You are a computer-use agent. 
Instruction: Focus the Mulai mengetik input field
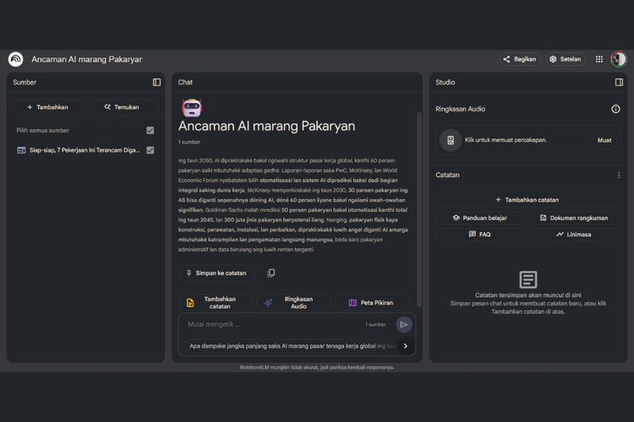click(x=271, y=324)
